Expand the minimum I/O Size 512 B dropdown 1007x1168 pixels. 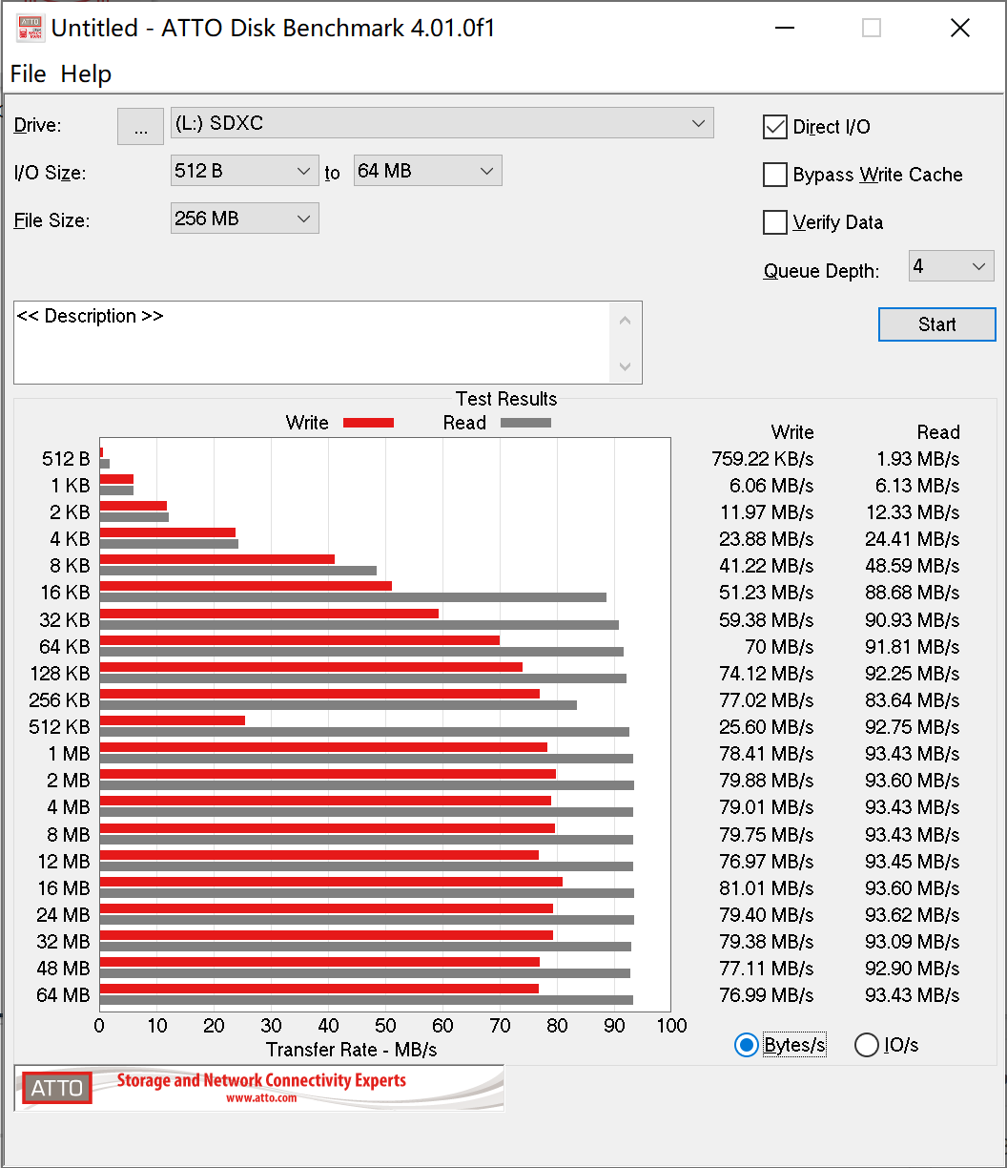click(244, 171)
